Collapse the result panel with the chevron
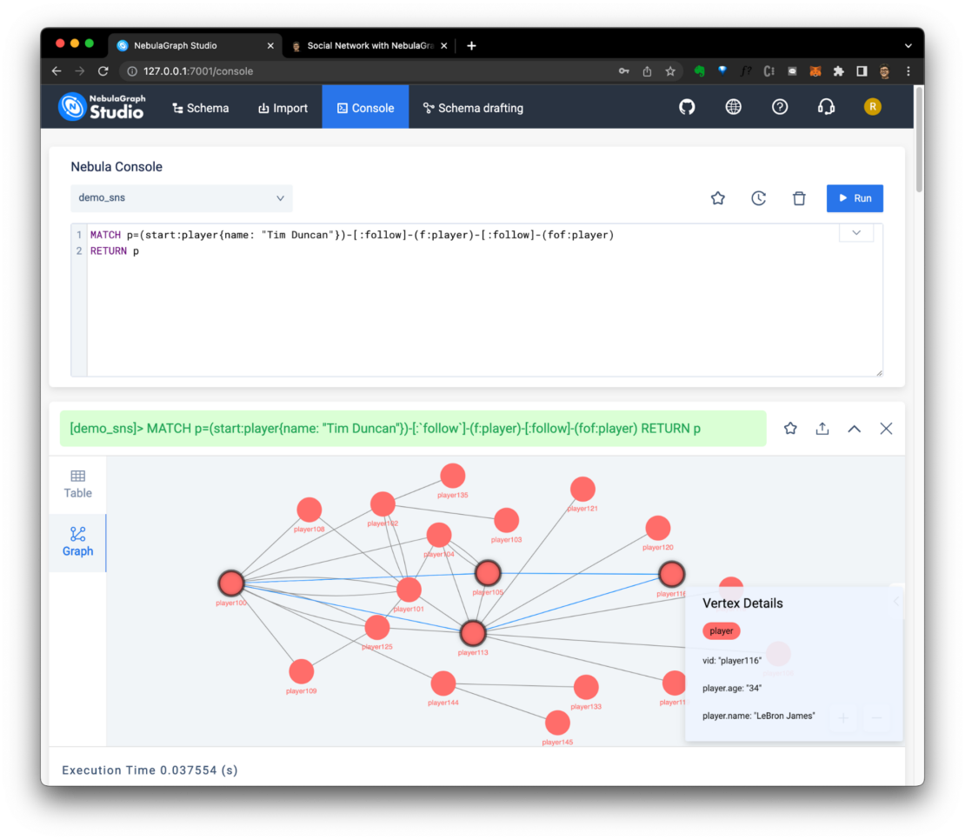The height and width of the screenshot is (840, 965). [854, 429]
